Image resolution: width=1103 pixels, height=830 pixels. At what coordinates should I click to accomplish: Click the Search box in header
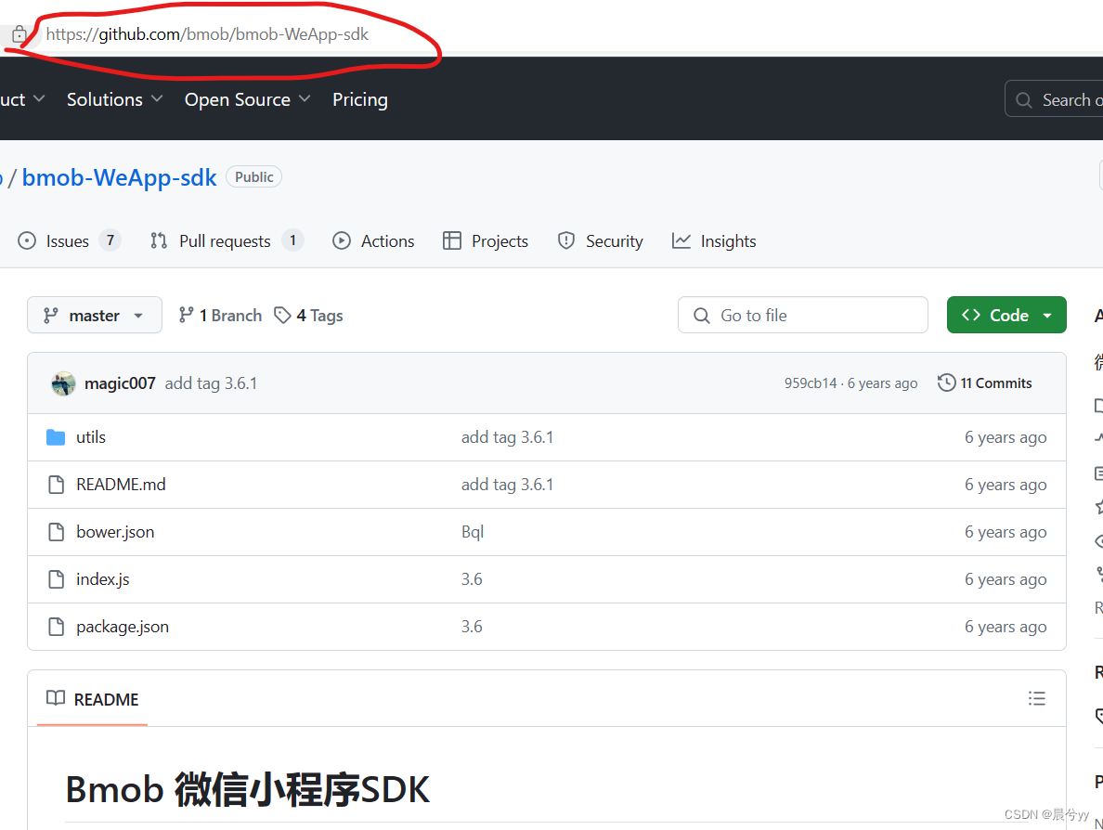[x=1054, y=100]
